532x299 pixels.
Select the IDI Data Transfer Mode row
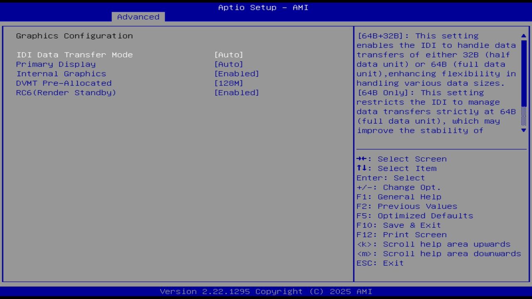click(x=74, y=54)
